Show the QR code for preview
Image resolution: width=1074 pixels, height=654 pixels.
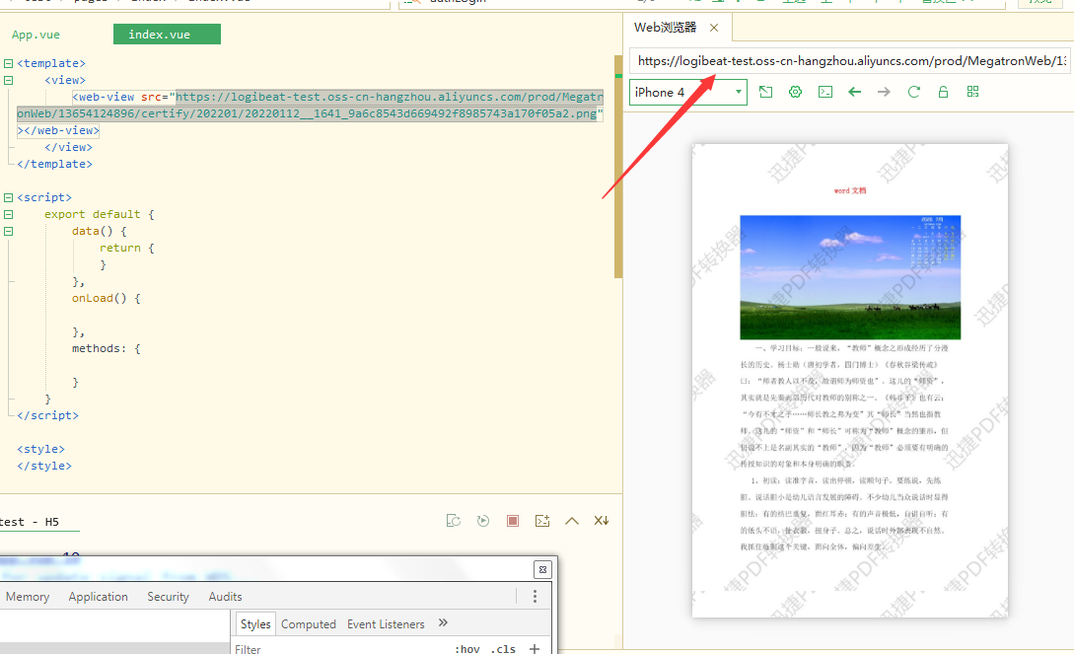pos(972,92)
